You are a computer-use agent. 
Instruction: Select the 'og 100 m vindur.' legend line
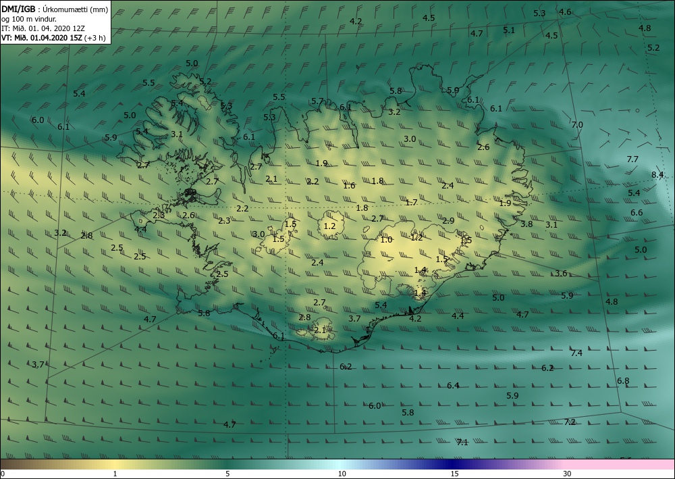(x=29, y=19)
